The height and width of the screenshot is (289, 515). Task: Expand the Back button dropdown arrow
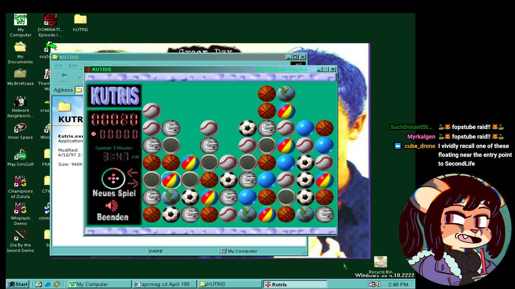[x=80, y=78]
